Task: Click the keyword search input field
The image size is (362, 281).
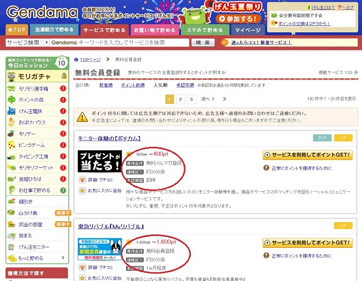Action: pyautogui.click(x=120, y=43)
